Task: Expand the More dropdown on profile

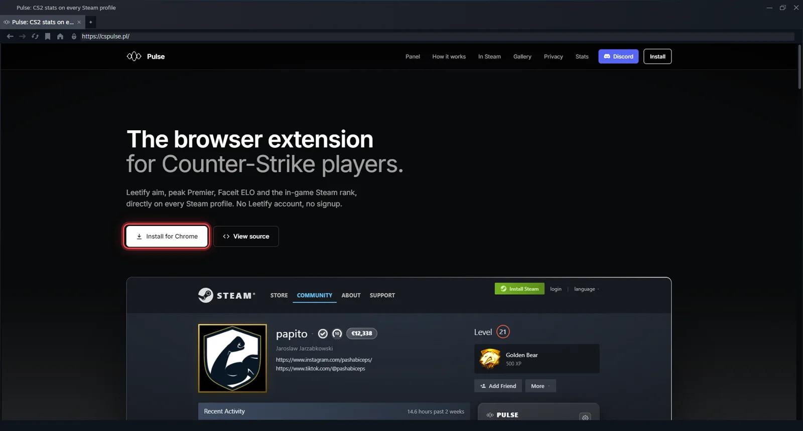Action: point(541,386)
